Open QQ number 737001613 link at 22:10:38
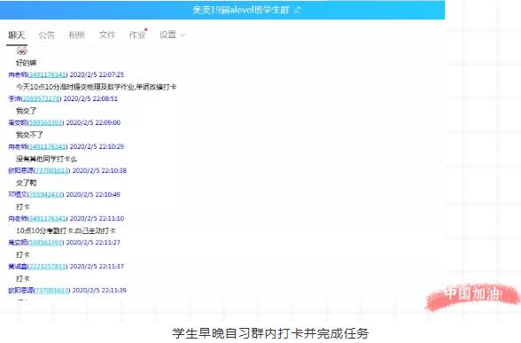 coord(52,170)
